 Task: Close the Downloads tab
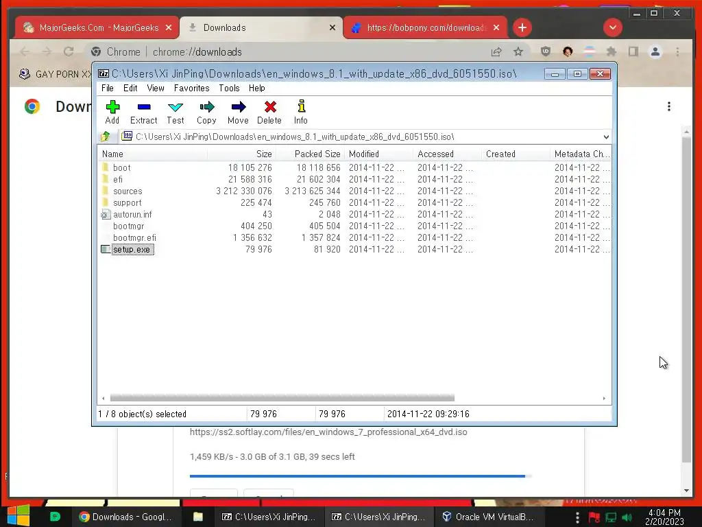332,27
